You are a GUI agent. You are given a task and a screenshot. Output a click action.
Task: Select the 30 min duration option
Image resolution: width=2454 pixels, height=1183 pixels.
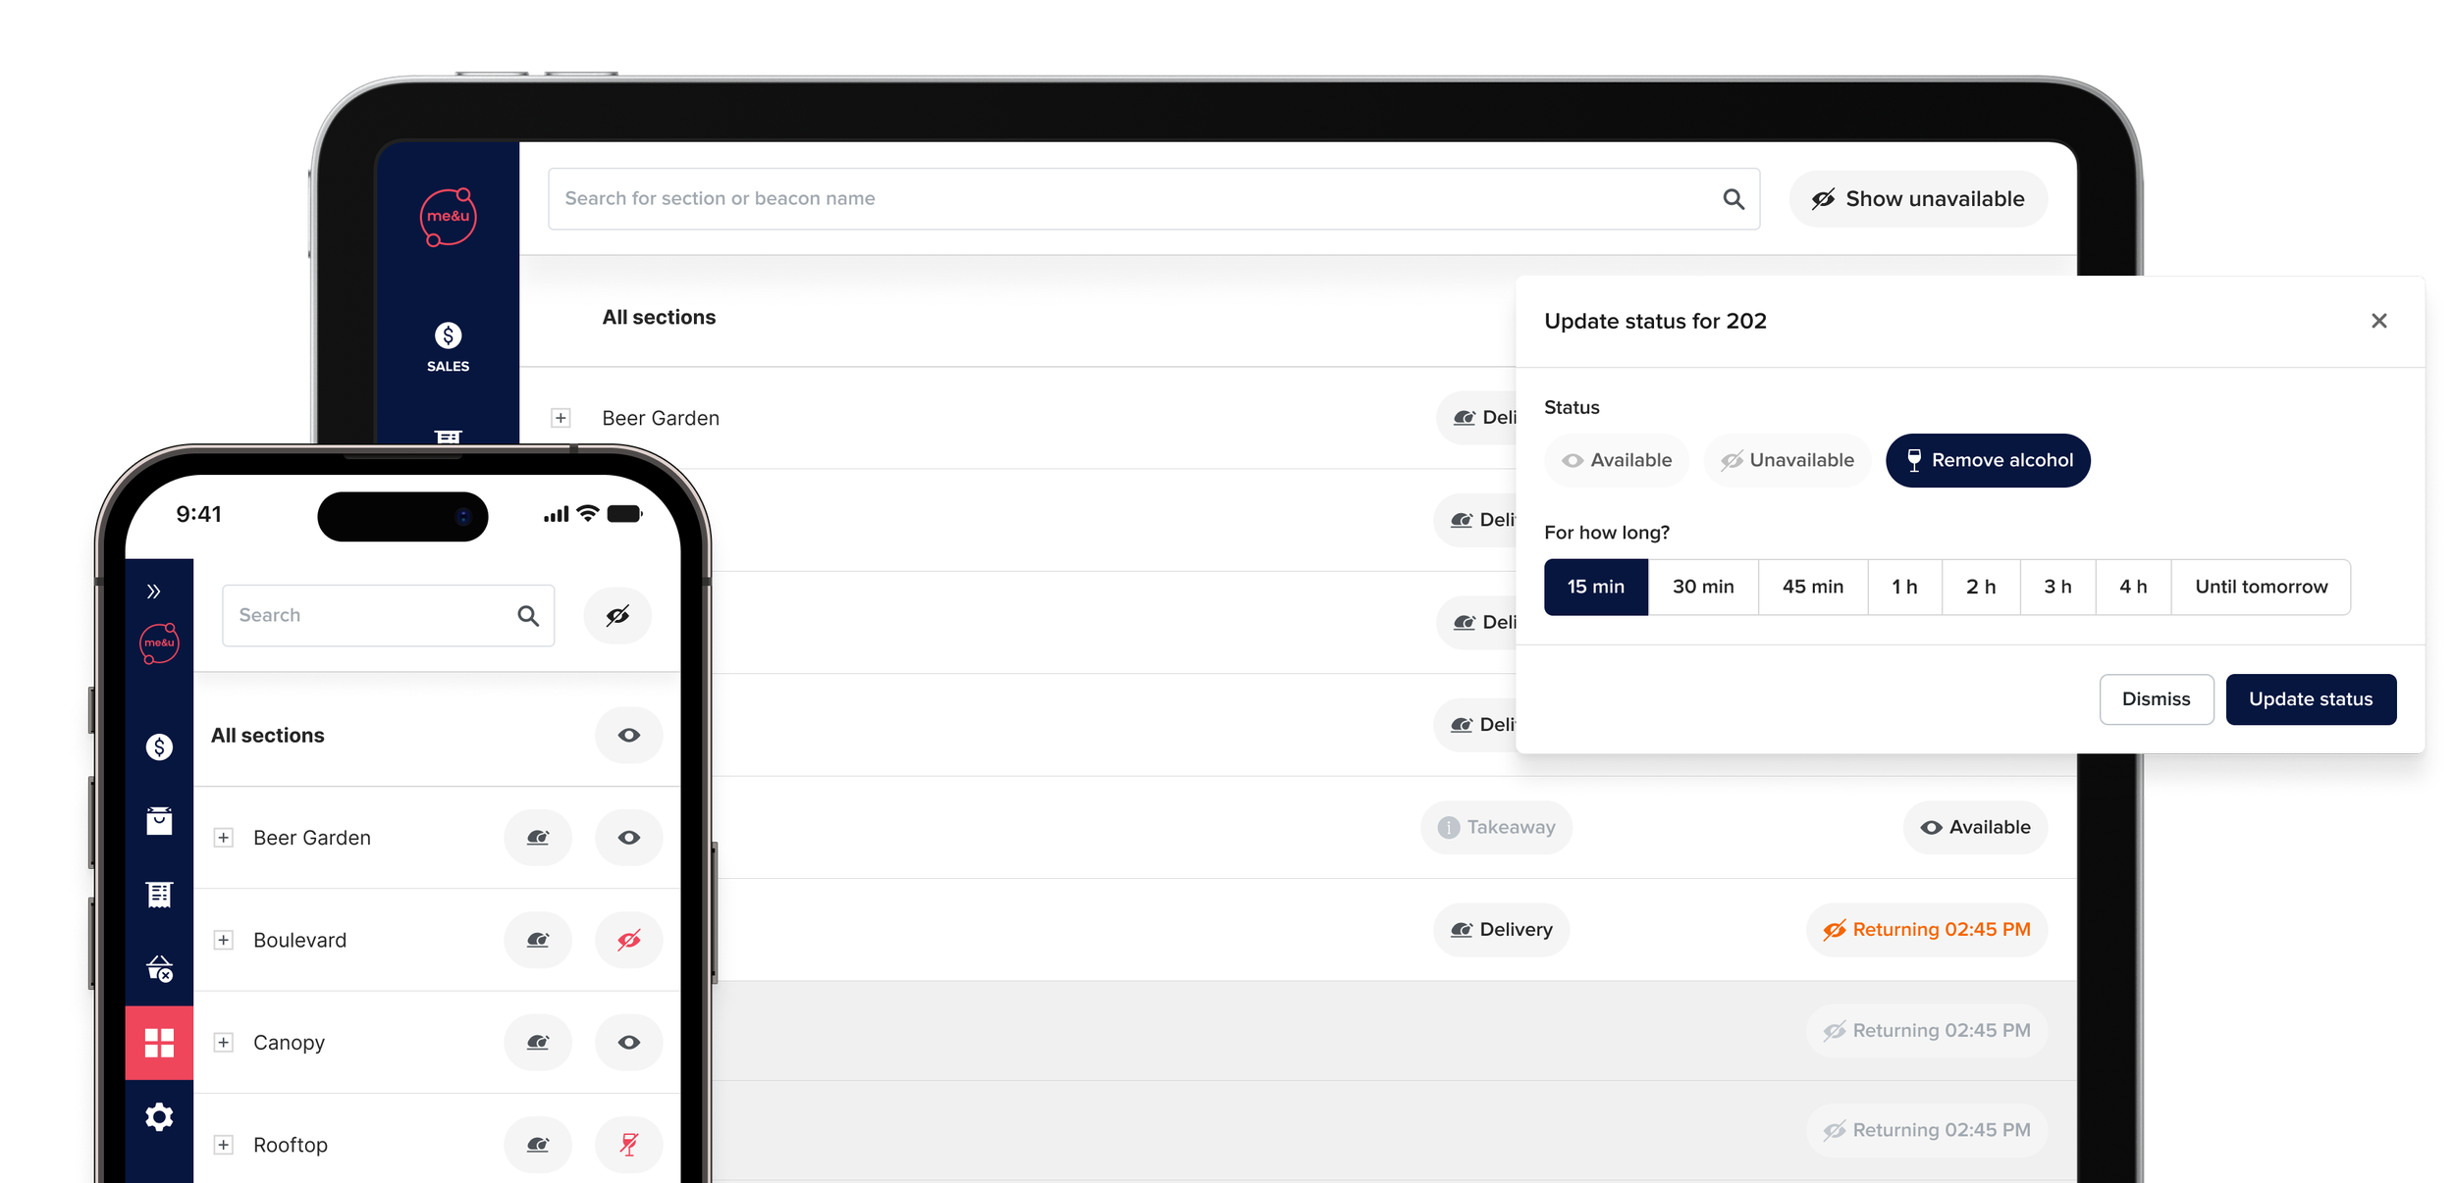tap(1702, 587)
